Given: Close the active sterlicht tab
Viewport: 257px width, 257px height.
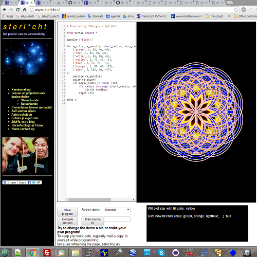Looking at the screenshot, I should pos(31,3).
